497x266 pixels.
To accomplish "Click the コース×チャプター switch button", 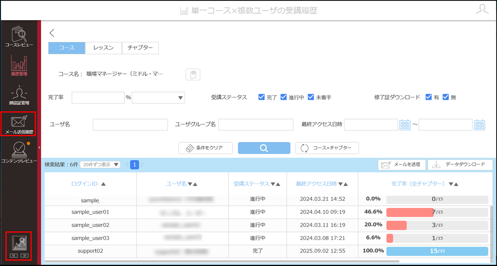I will coord(327,148).
